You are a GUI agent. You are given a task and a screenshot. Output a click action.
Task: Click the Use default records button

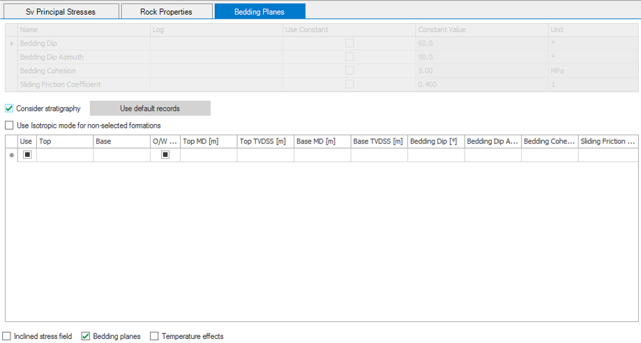150,109
